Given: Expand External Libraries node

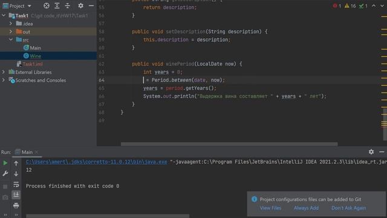Looking at the screenshot, I should pos(4,72).
